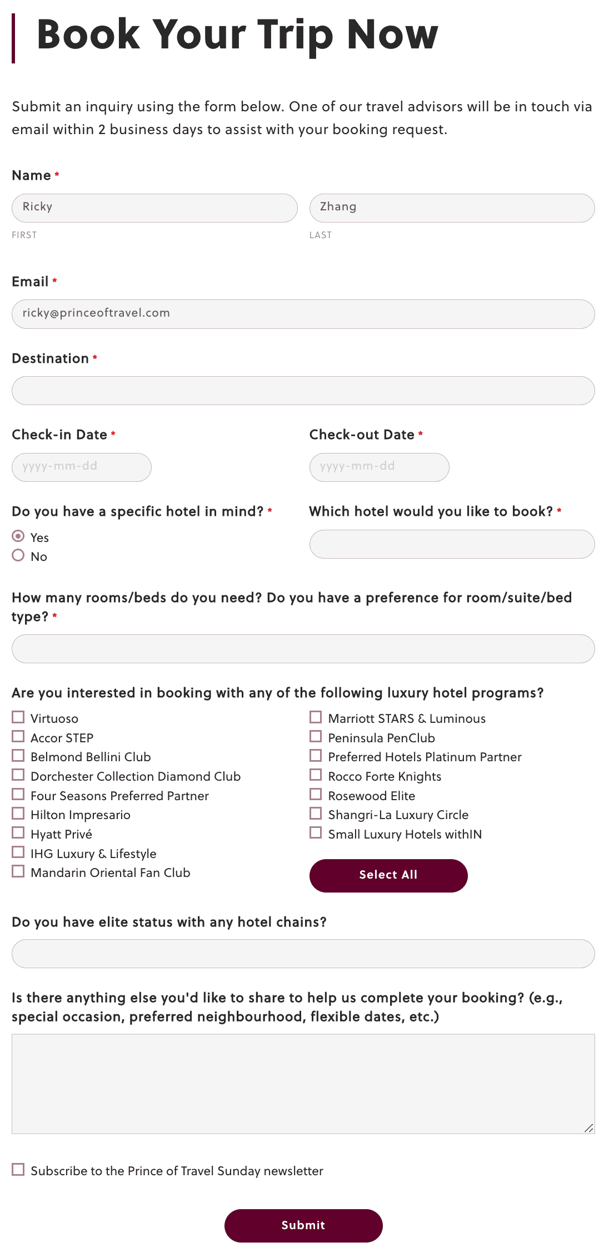Image resolution: width=609 pixels, height=1252 pixels.
Task: Click the Last name input field
Action: point(452,208)
